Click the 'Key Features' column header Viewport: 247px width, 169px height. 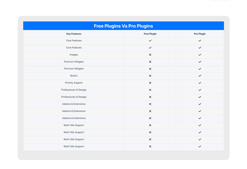[x=74, y=34]
